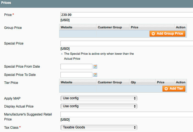Click the Add Group Price button
This screenshot has width=193, height=132.
click(x=167, y=34)
